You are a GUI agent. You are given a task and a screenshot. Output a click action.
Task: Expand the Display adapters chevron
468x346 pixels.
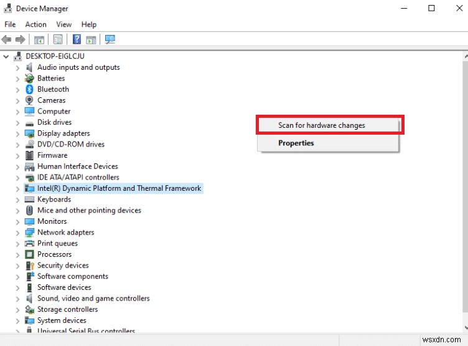coord(17,133)
